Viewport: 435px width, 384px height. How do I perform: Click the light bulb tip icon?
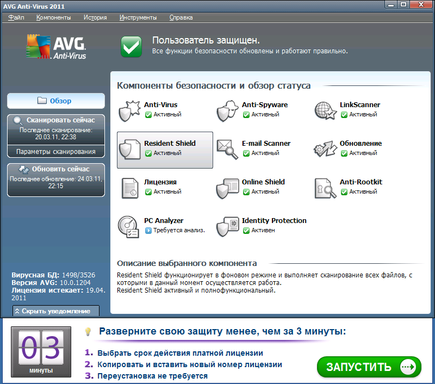click(x=88, y=332)
